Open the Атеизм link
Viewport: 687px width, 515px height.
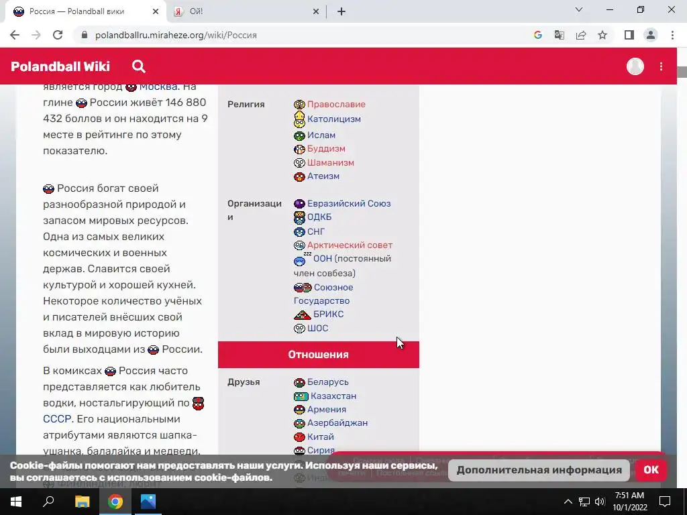(x=323, y=176)
